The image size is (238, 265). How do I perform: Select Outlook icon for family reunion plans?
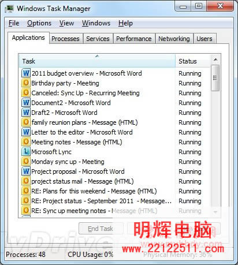click(x=26, y=122)
